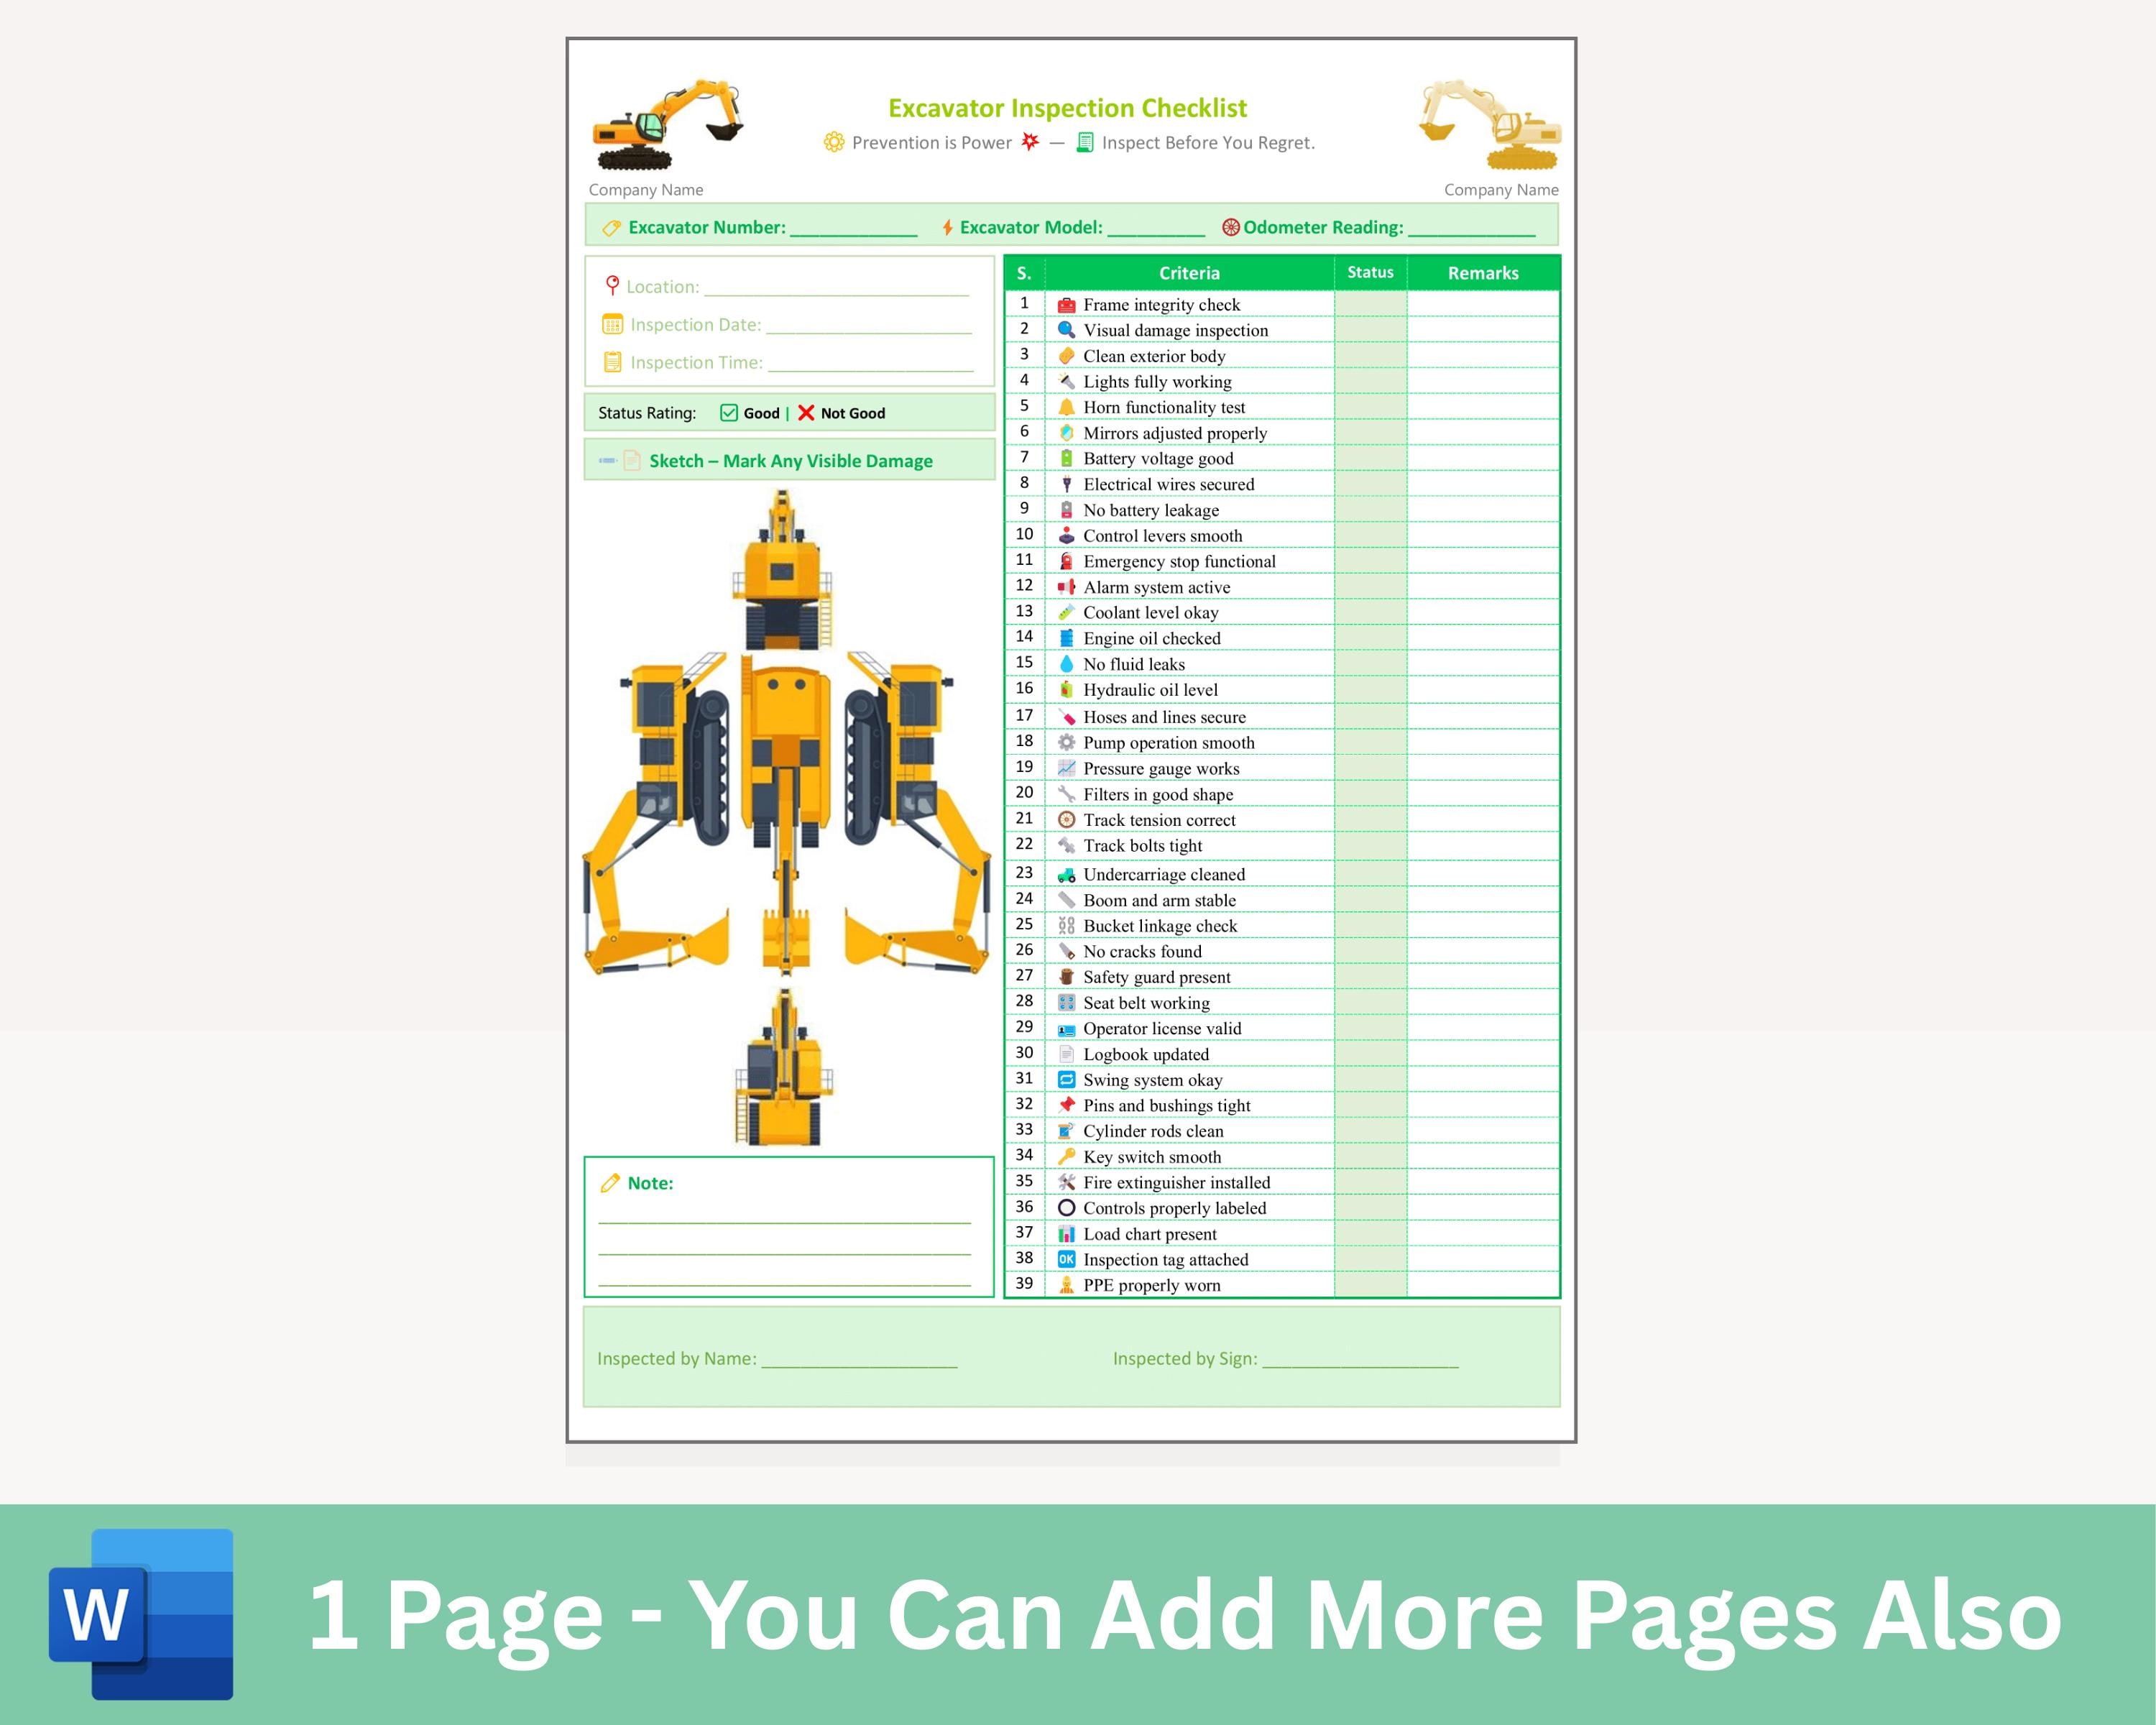Select the hydraulic oil level icon

pos(1066,689)
